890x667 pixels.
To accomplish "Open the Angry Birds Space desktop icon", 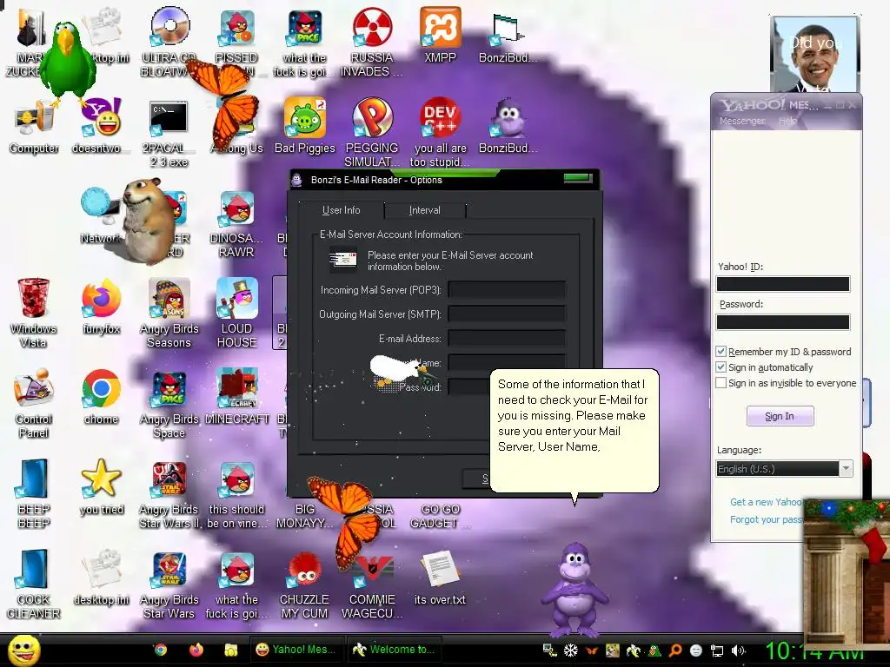I will coord(169,403).
